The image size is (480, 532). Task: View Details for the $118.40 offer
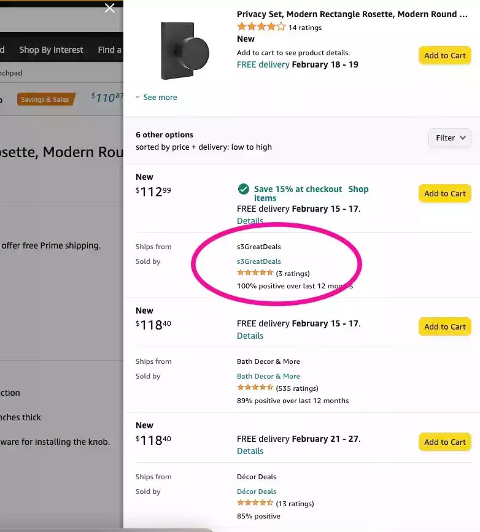point(250,336)
